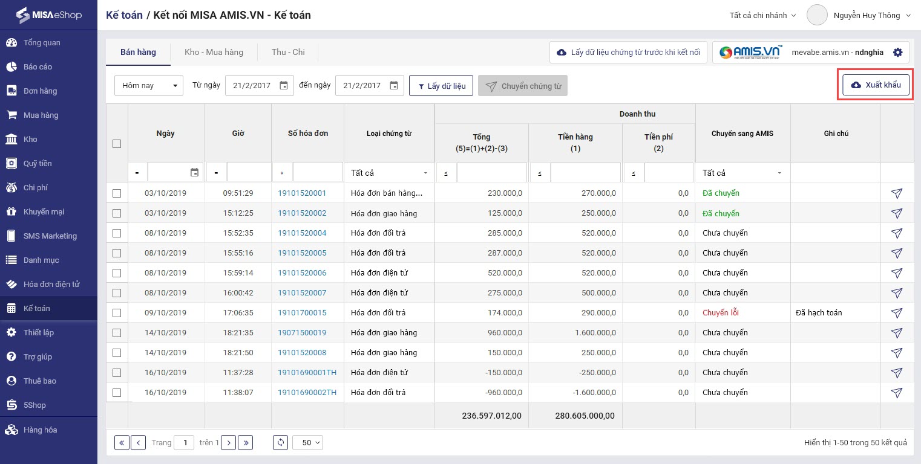
Task: Check the row for invoice 19101520004
Action: click(117, 233)
